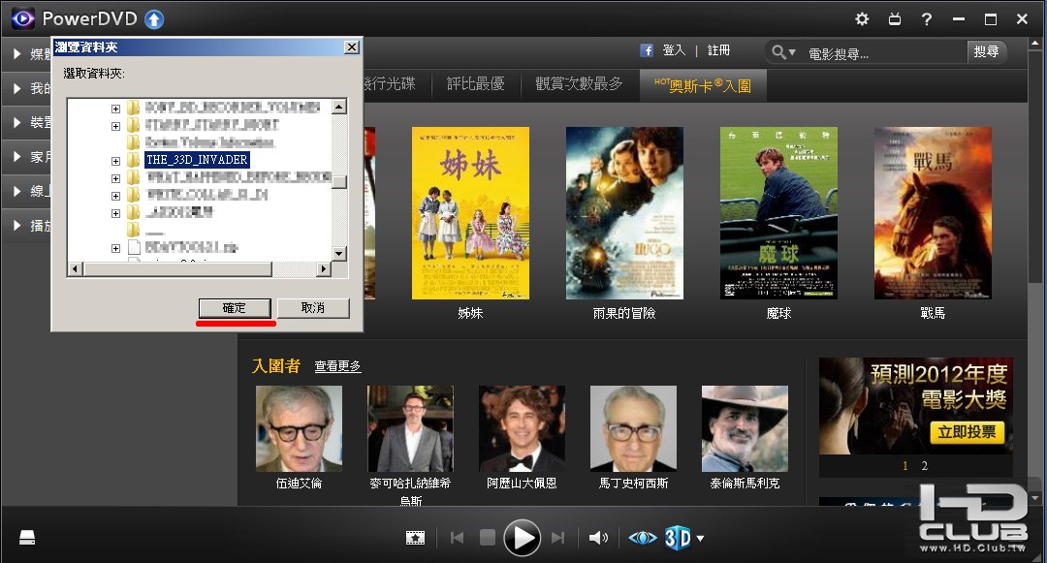Toggle the TrueTheater eye icon
Image resolution: width=1047 pixels, height=563 pixels.
pyautogui.click(x=643, y=538)
